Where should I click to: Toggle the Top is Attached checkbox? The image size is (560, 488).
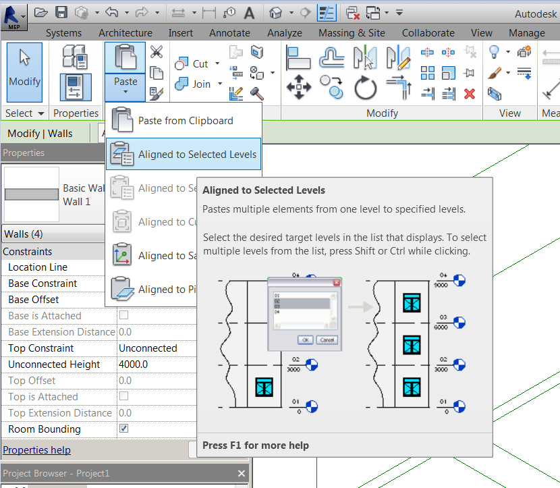click(x=123, y=396)
